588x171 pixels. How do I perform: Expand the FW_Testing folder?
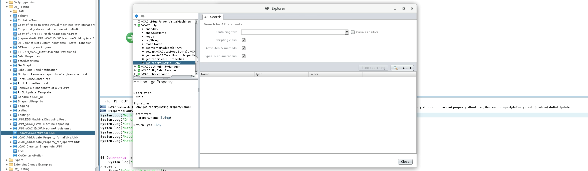click(7, 169)
